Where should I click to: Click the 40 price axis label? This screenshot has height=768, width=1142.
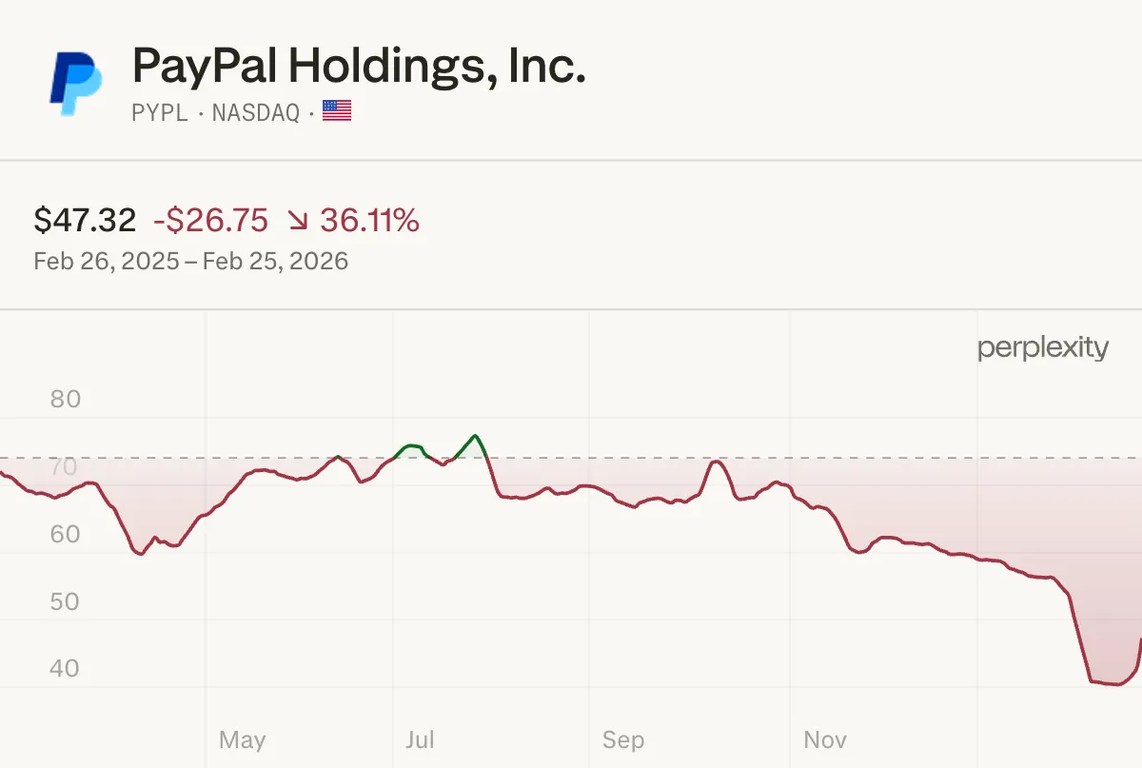click(x=65, y=669)
